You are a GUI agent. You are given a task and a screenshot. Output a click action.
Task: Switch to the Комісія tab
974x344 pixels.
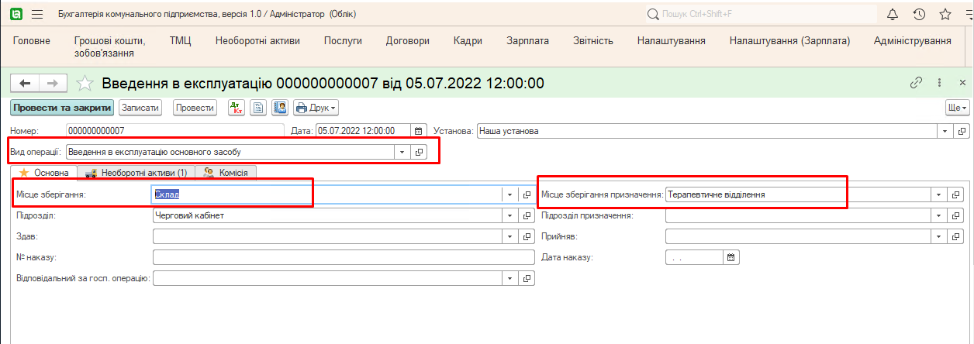[226, 173]
